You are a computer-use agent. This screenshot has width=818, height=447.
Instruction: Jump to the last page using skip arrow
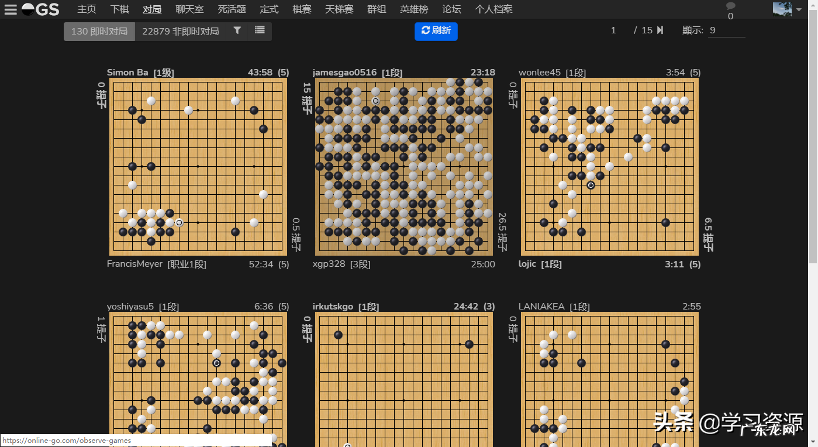pyautogui.click(x=661, y=30)
